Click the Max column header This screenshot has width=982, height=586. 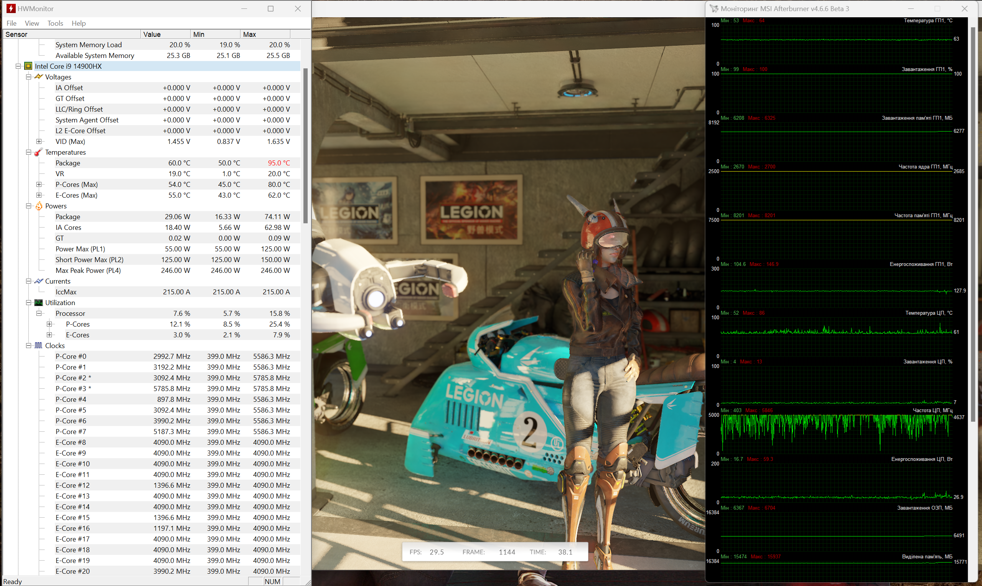coord(265,35)
